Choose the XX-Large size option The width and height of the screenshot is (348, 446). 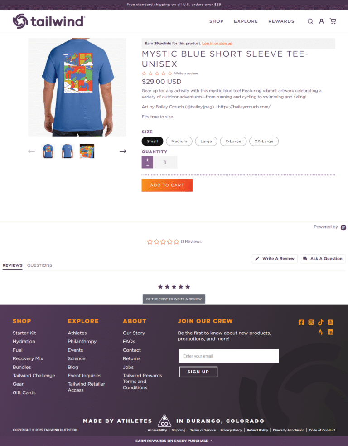point(264,142)
